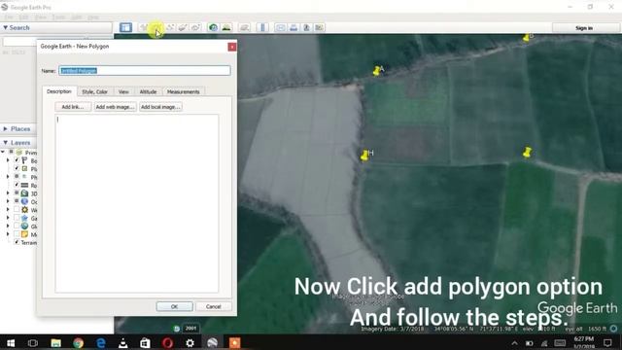Click the sunlight toolbar icon

(226, 27)
